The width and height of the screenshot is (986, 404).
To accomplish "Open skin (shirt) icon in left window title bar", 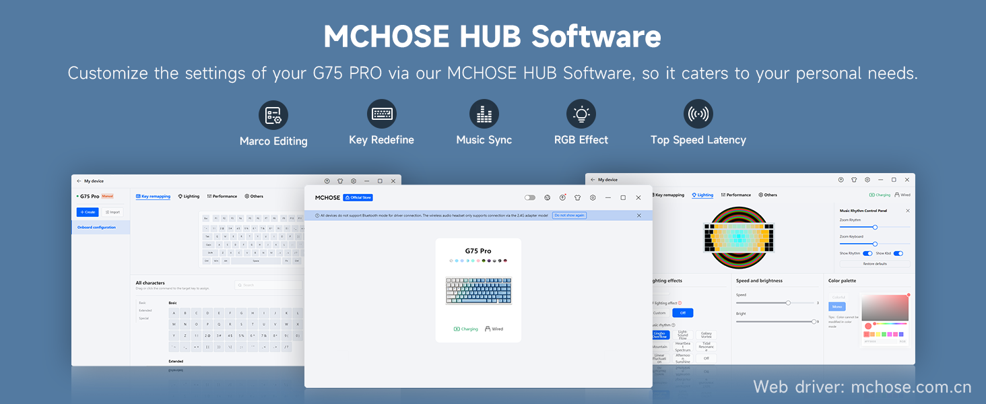I will pos(341,181).
